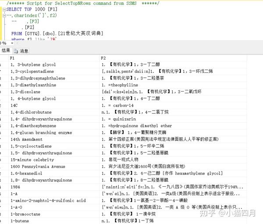Viewport: 263px width, 224px height.
Task: Select F2 cell starting '[dai'ɔ:ksəlein]'
Action: pos(173,92)
